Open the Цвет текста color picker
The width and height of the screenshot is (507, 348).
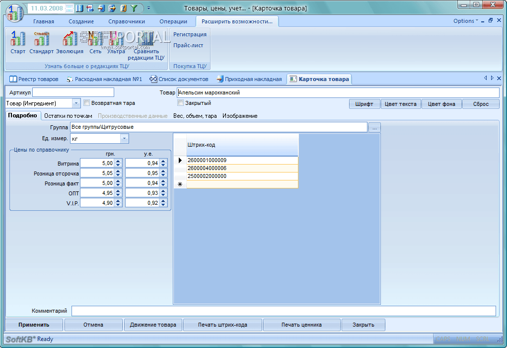[401, 104]
